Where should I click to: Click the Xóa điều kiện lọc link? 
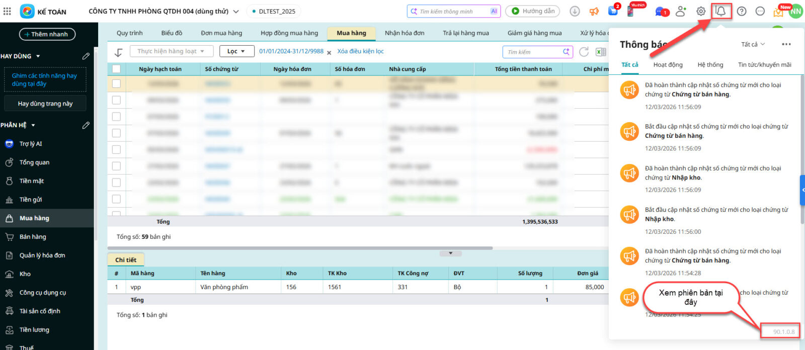point(360,51)
